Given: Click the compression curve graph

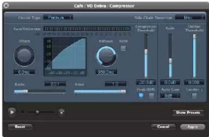Looking at the screenshot, I should pos(65,57).
